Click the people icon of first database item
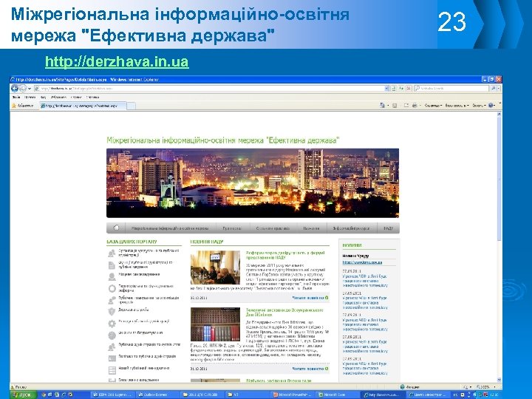 click(x=112, y=253)
